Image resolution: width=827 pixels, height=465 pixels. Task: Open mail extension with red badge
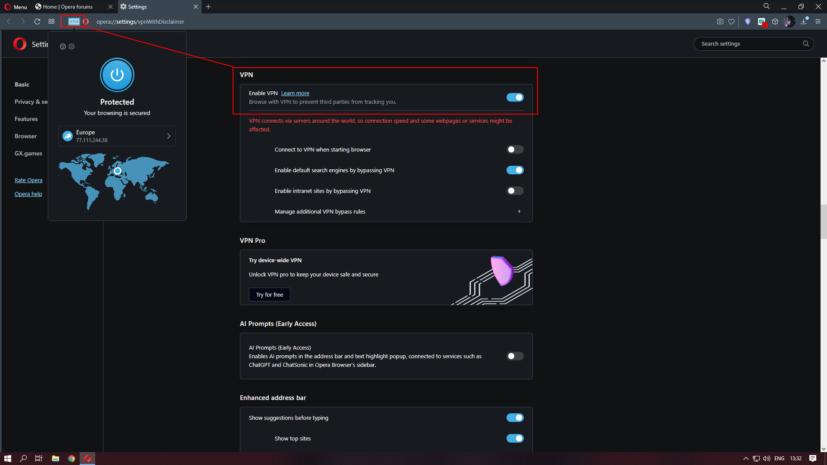(x=762, y=22)
